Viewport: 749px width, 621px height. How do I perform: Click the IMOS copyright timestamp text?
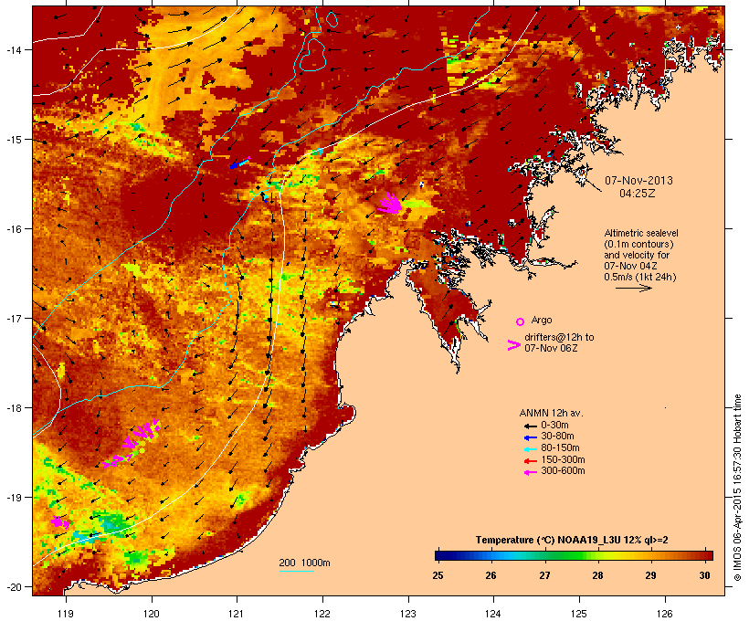click(737, 488)
